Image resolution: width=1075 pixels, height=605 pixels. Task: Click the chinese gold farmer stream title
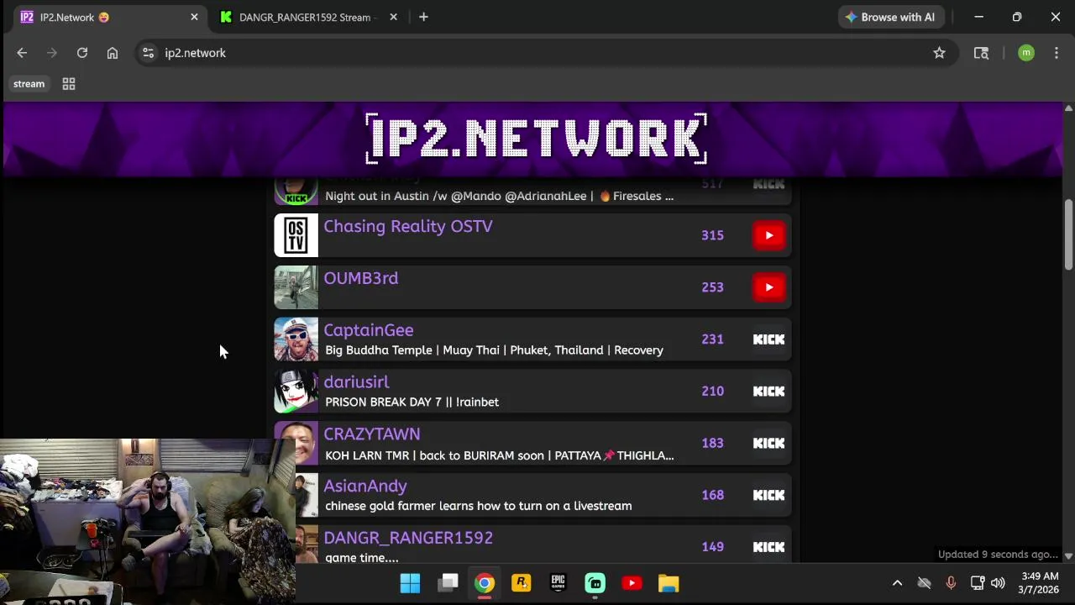[478, 506]
